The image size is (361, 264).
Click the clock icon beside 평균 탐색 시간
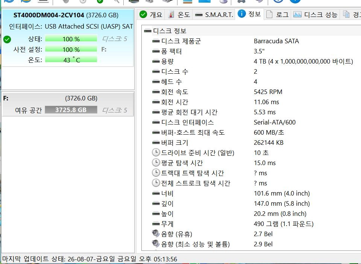[156, 162]
